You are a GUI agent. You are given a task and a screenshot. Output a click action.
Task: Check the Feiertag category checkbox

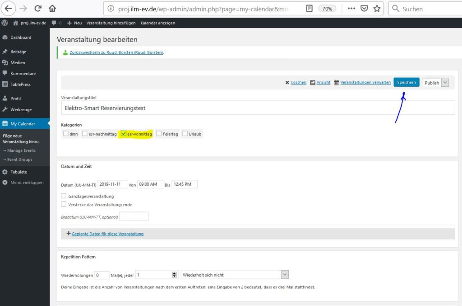tap(159, 134)
